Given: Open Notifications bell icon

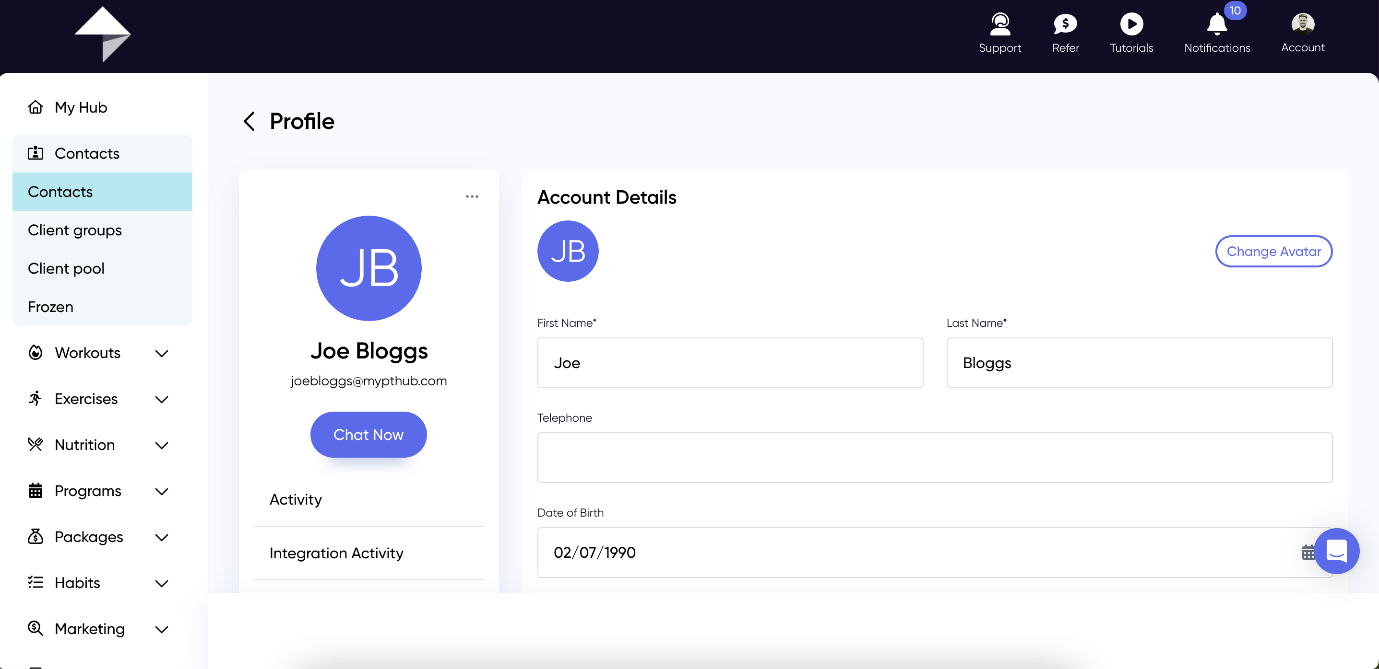Looking at the screenshot, I should 1216,24.
